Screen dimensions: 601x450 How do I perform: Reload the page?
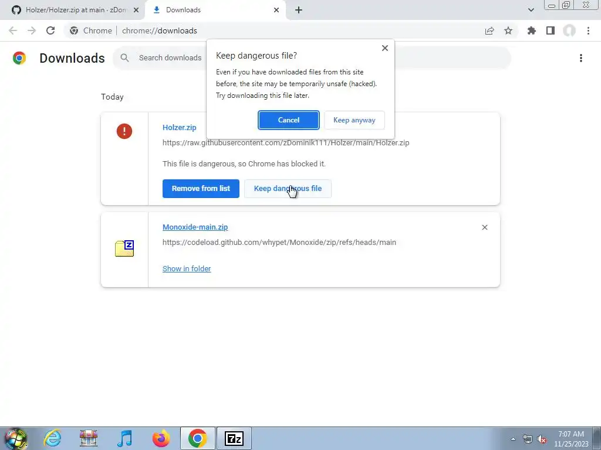50,30
